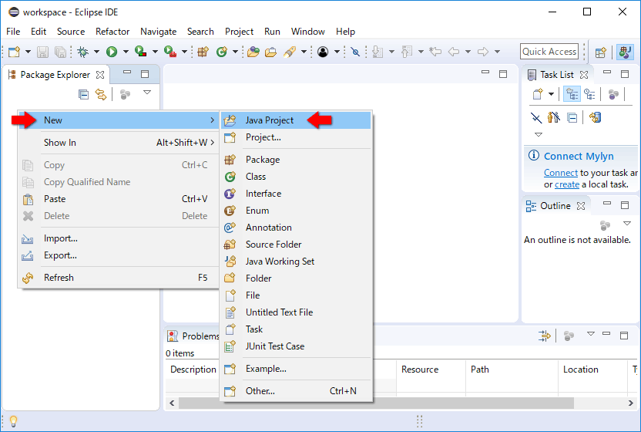Select Other... in New submenu
The height and width of the screenshot is (432, 641).
point(297,391)
